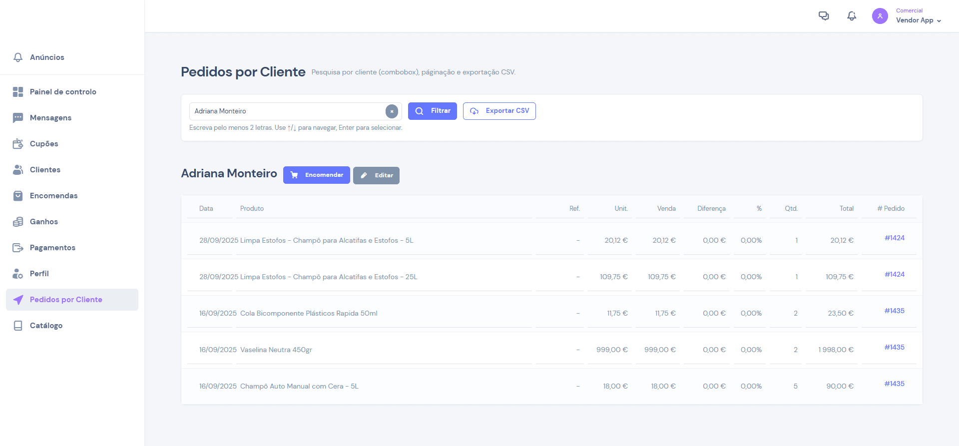This screenshot has height=446, width=959.
Task: Click the notification bell in top bar
Action: pos(852,16)
